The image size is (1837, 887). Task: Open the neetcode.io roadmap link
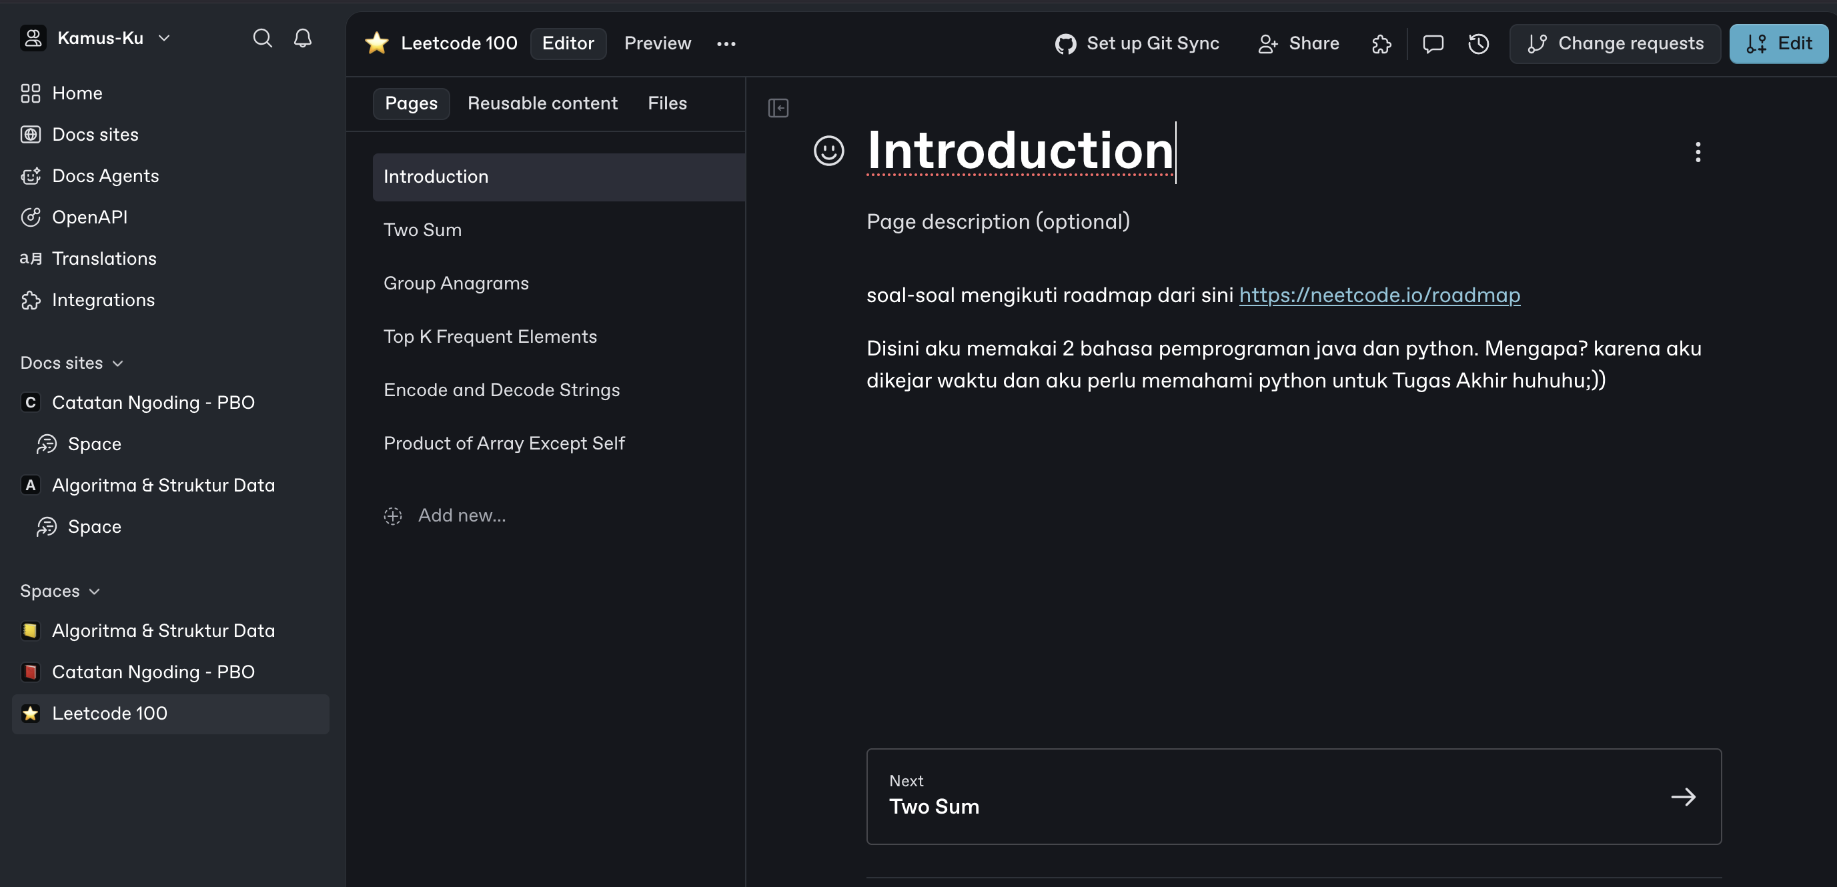click(x=1379, y=295)
